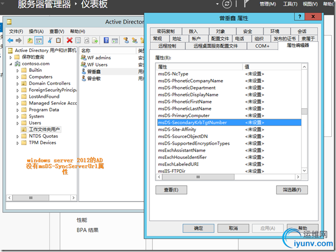Select the WF Users group icon
Image resolution: width=336 pixels, height=252 pixels.
coord(83,65)
